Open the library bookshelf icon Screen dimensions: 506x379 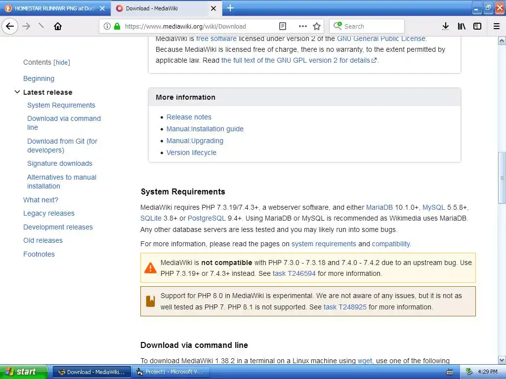[462, 26]
